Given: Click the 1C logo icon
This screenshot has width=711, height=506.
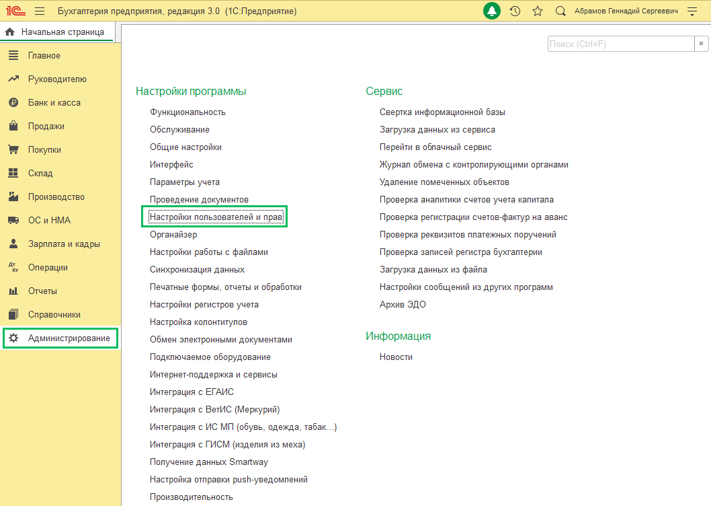Looking at the screenshot, I should coord(16,11).
